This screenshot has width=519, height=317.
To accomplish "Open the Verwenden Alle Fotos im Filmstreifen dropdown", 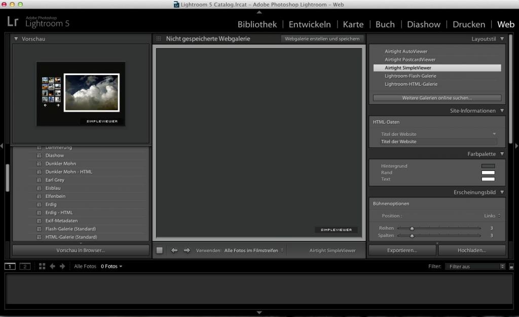I will coord(254,251).
